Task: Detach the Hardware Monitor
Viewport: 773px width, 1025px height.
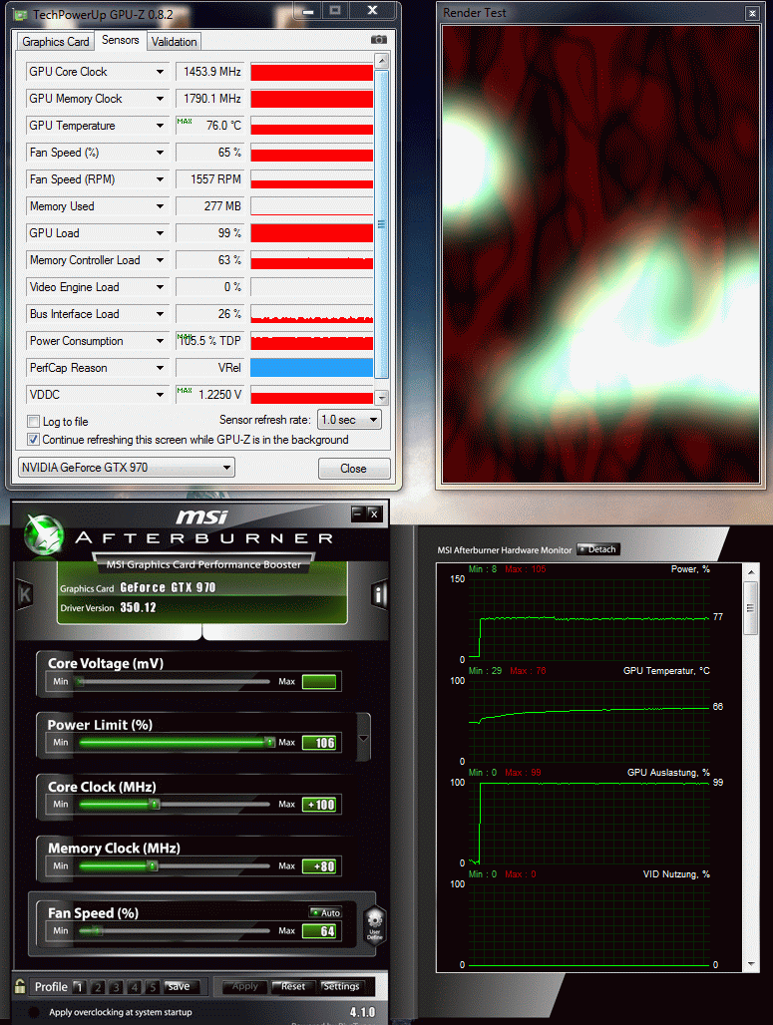Action: coord(597,549)
